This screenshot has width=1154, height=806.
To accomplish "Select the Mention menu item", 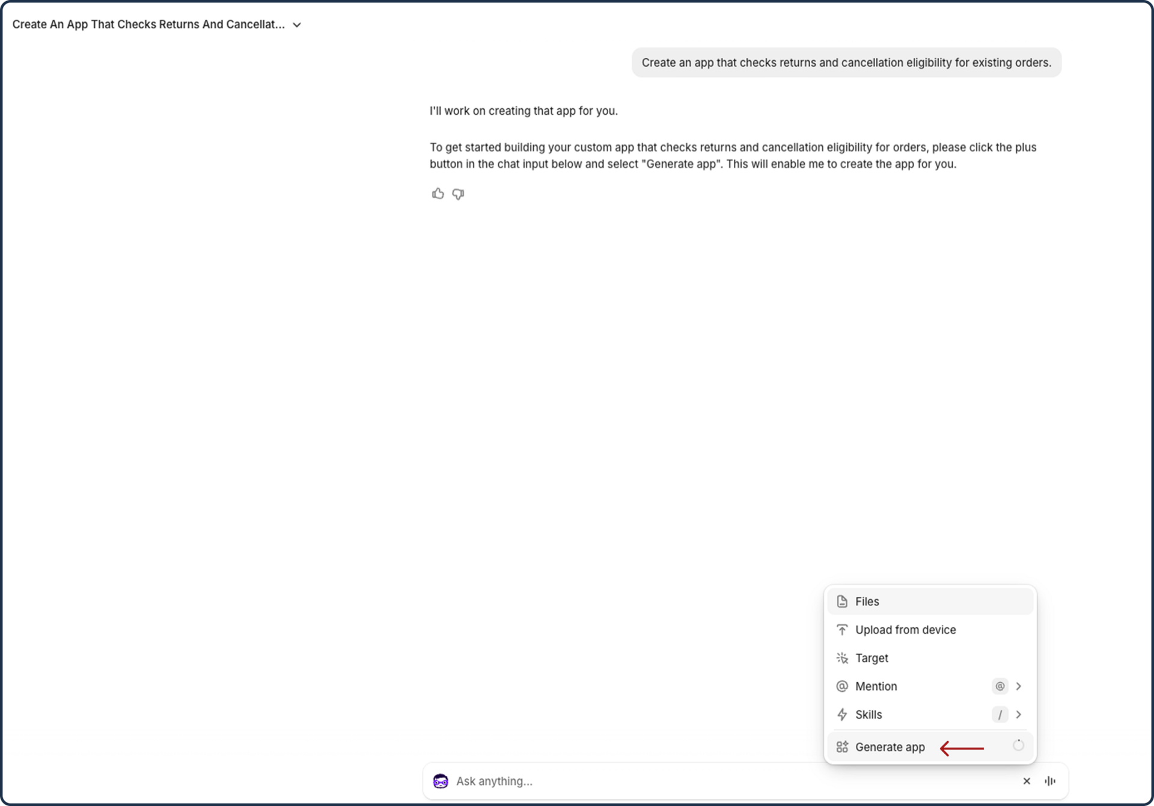I will [876, 686].
